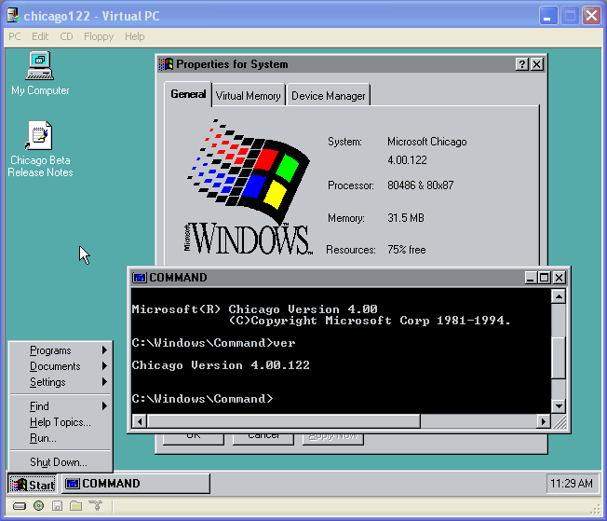This screenshot has height=521, width=607.
Task: Select the General tab
Action: click(x=188, y=94)
